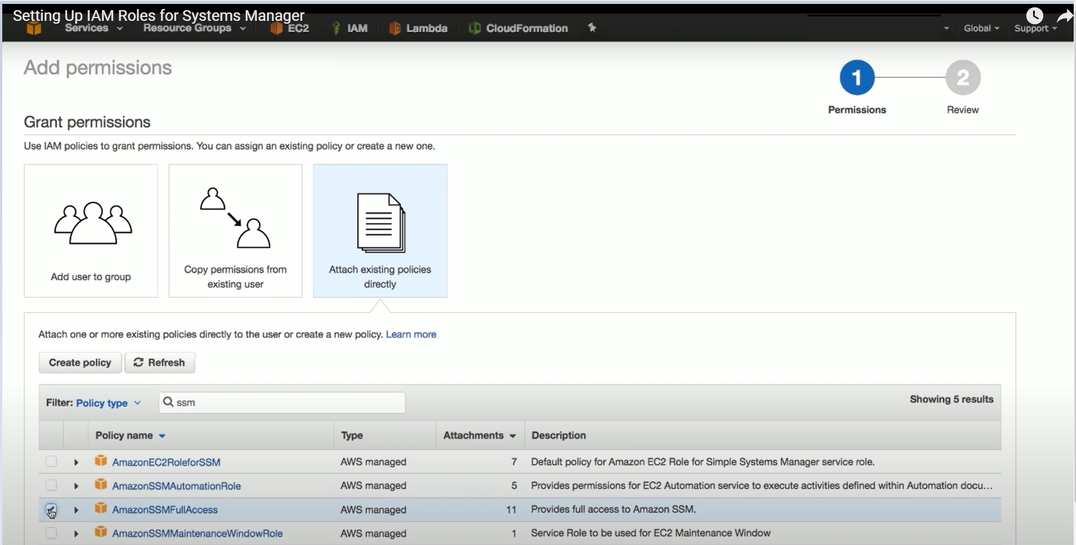Check the AmazonEC2RoleforSSM policy checkbox

coord(51,462)
